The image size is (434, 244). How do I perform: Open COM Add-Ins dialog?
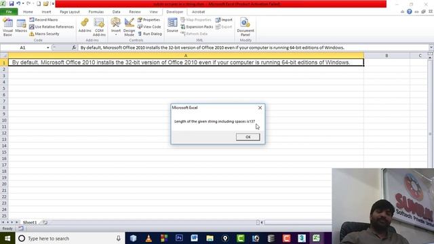click(x=99, y=27)
